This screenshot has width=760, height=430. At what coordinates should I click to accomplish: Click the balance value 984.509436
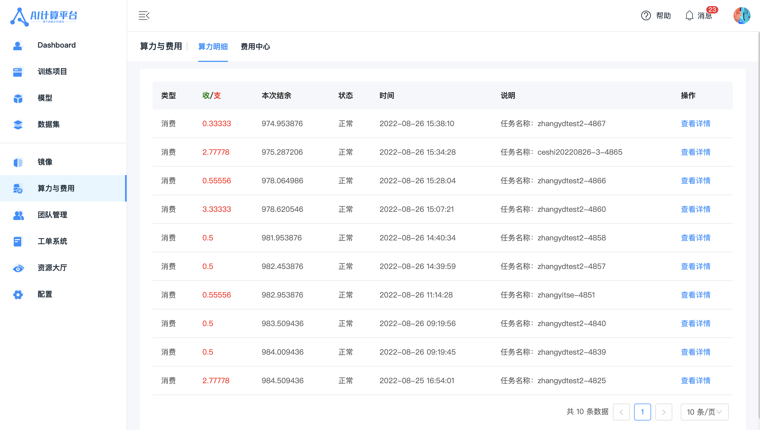pos(282,381)
